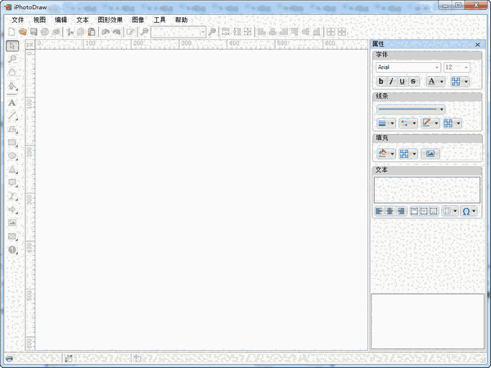Open the 工具 menu
The height and width of the screenshot is (368, 491).
tap(160, 20)
